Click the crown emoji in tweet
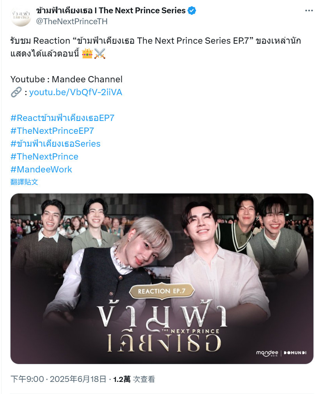This screenshot has height=394, width=322. coord(87,53)
